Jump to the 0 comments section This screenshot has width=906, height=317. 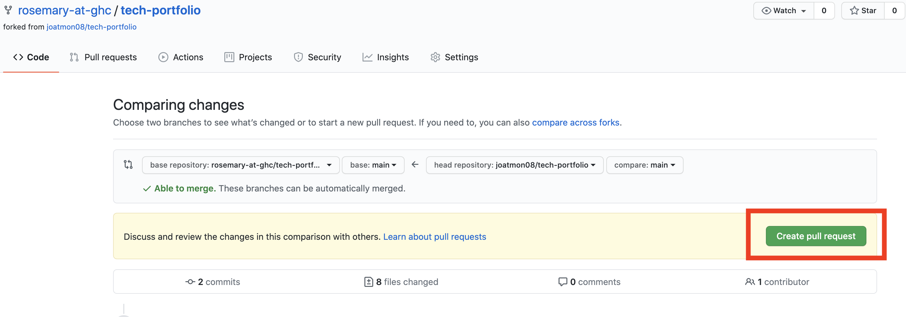pos(589,282)
